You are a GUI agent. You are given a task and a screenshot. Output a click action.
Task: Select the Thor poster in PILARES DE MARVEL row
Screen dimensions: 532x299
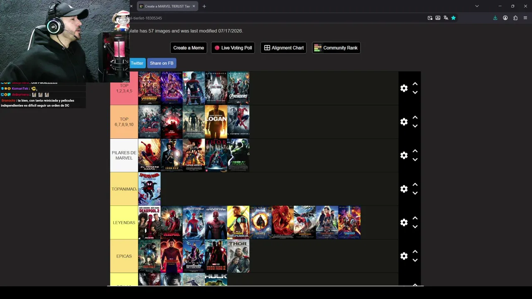click(216, 155)
